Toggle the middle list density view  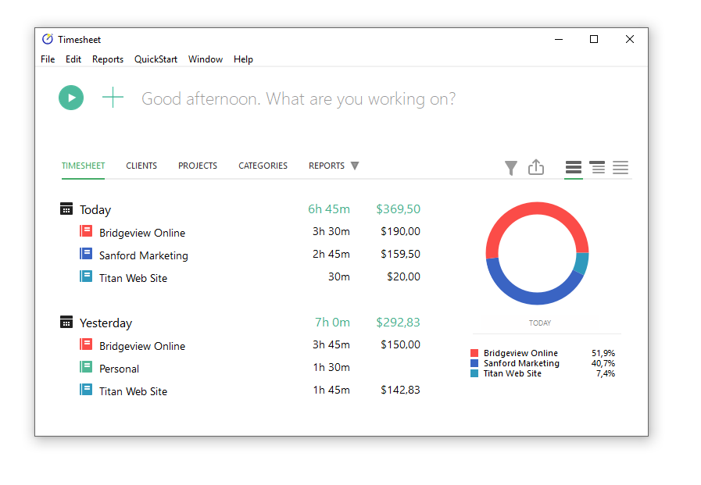[x=596, y=167]
